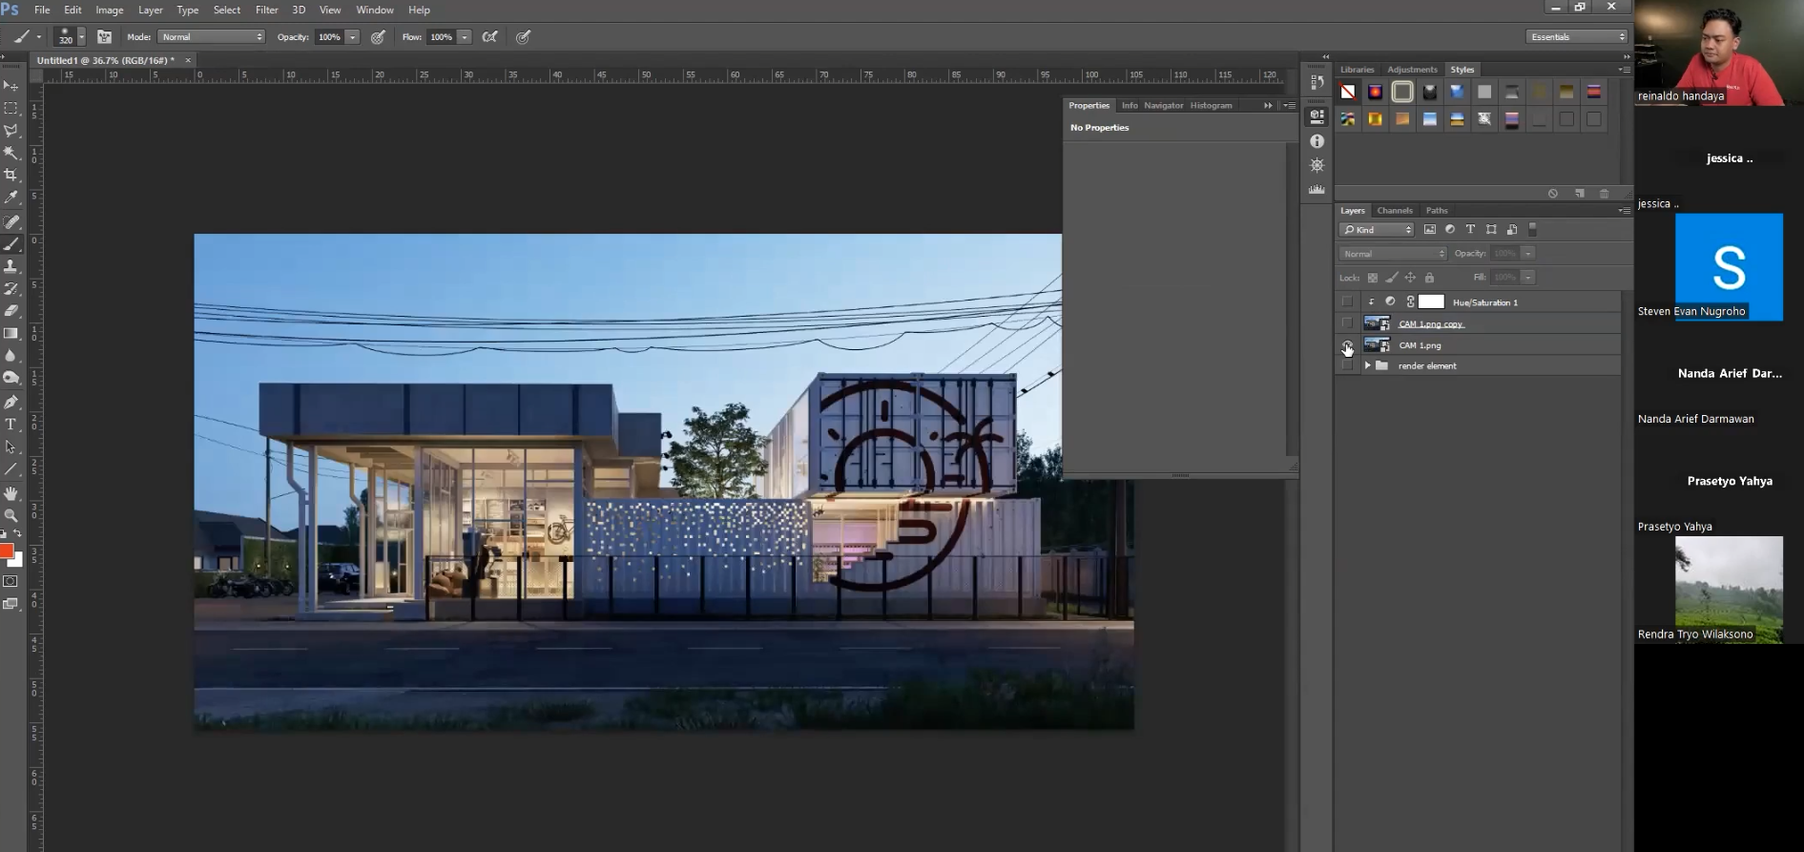Open the Layers panel flyout menu
The width and height of the screenshot is (1804, 852).
(1624, 211)
